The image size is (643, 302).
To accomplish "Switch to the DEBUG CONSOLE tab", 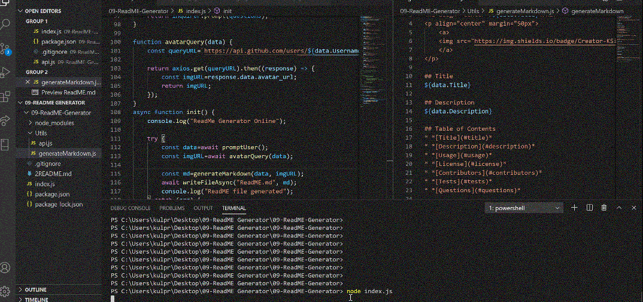I will pos(131,208).
